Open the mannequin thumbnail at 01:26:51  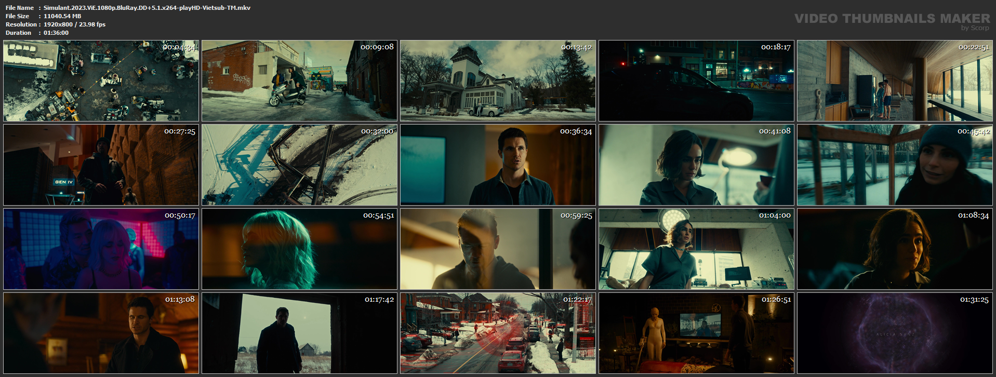(x=696, y=333)
